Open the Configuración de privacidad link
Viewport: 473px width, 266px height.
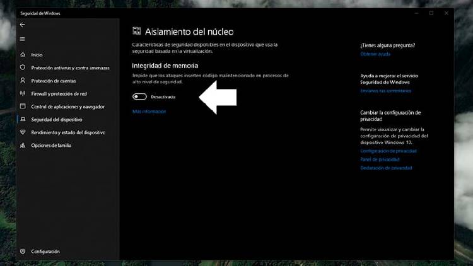(x=388, y=151)
